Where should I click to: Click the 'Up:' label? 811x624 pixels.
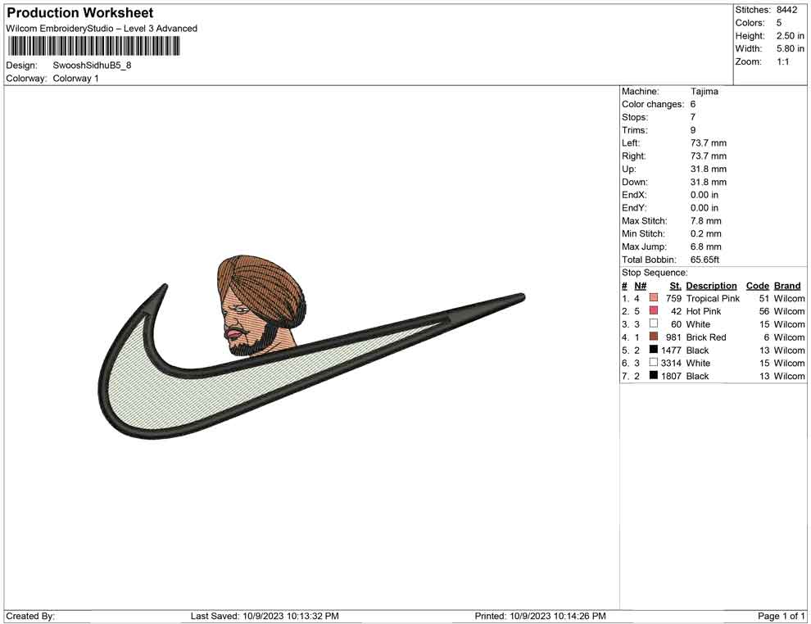629,169
